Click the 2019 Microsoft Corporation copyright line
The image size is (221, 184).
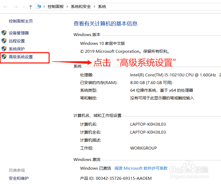coord(125,51)
